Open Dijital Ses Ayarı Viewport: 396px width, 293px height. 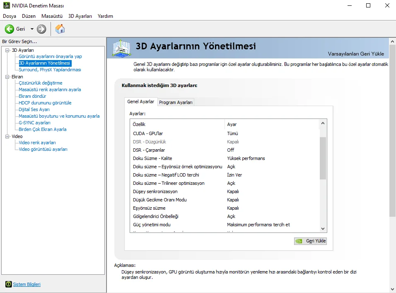tap(34, 109)
